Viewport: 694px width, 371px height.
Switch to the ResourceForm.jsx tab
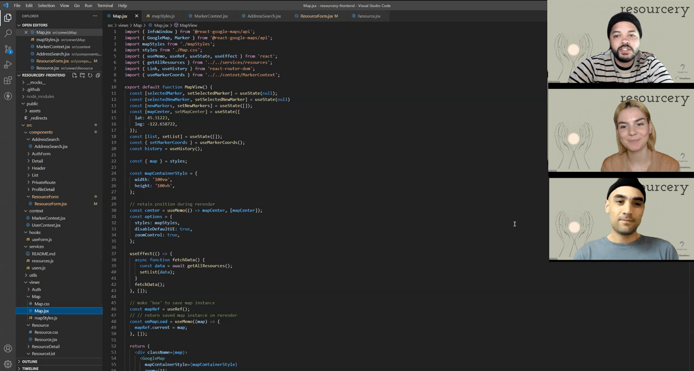pyautogui.click(x=319, y=16)
